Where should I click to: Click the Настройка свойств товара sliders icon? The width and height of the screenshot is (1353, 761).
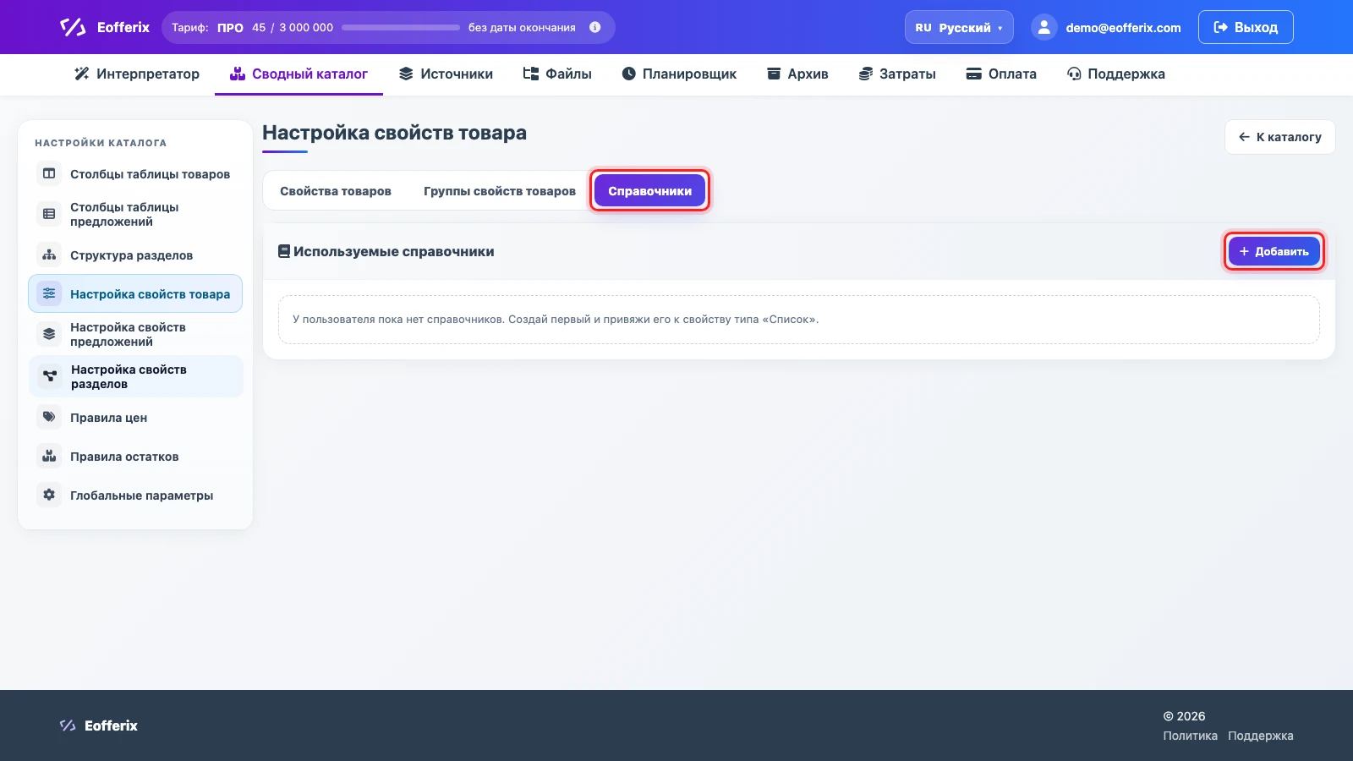[x=49, y=293]
